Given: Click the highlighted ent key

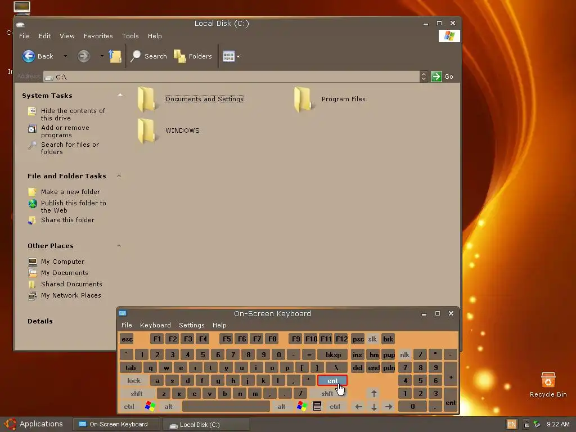Looking at the screenshot, I should coord(332,381).
